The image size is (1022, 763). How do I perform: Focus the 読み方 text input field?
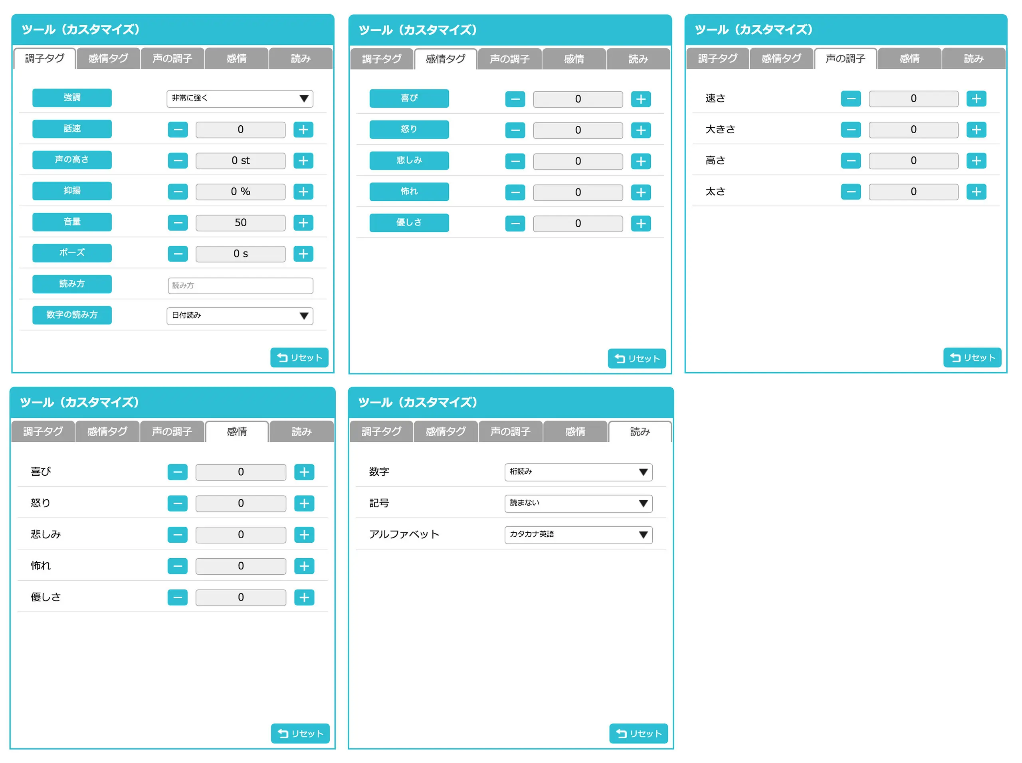[240, 285]
